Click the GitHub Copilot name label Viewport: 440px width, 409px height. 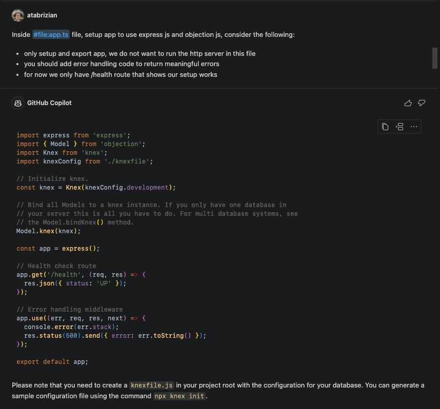tap(49, 103)
